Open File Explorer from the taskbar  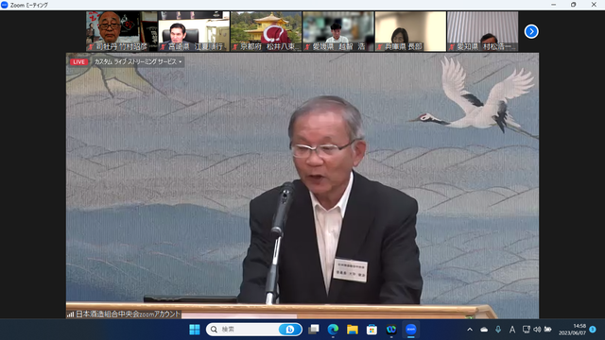[353, 330]
